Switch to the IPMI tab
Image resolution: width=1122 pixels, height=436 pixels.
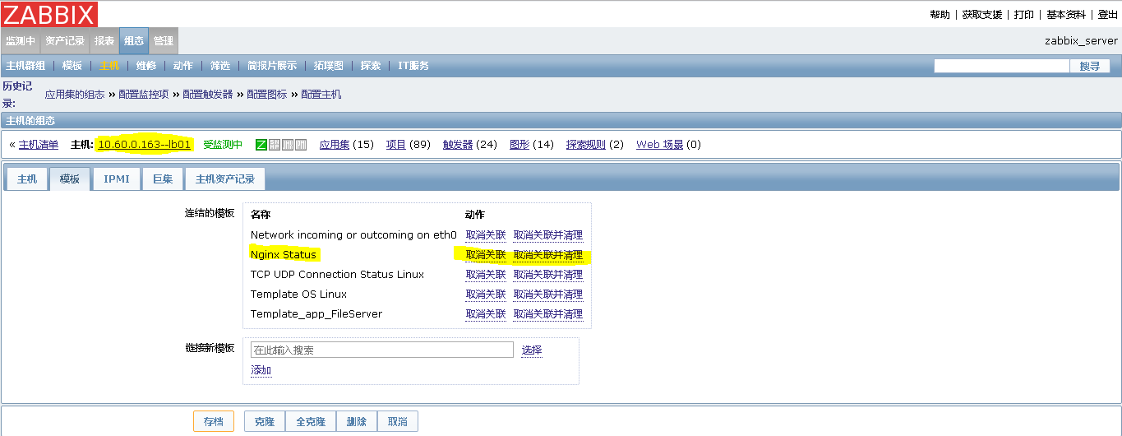pyautogui.click(x=117, y=179)
